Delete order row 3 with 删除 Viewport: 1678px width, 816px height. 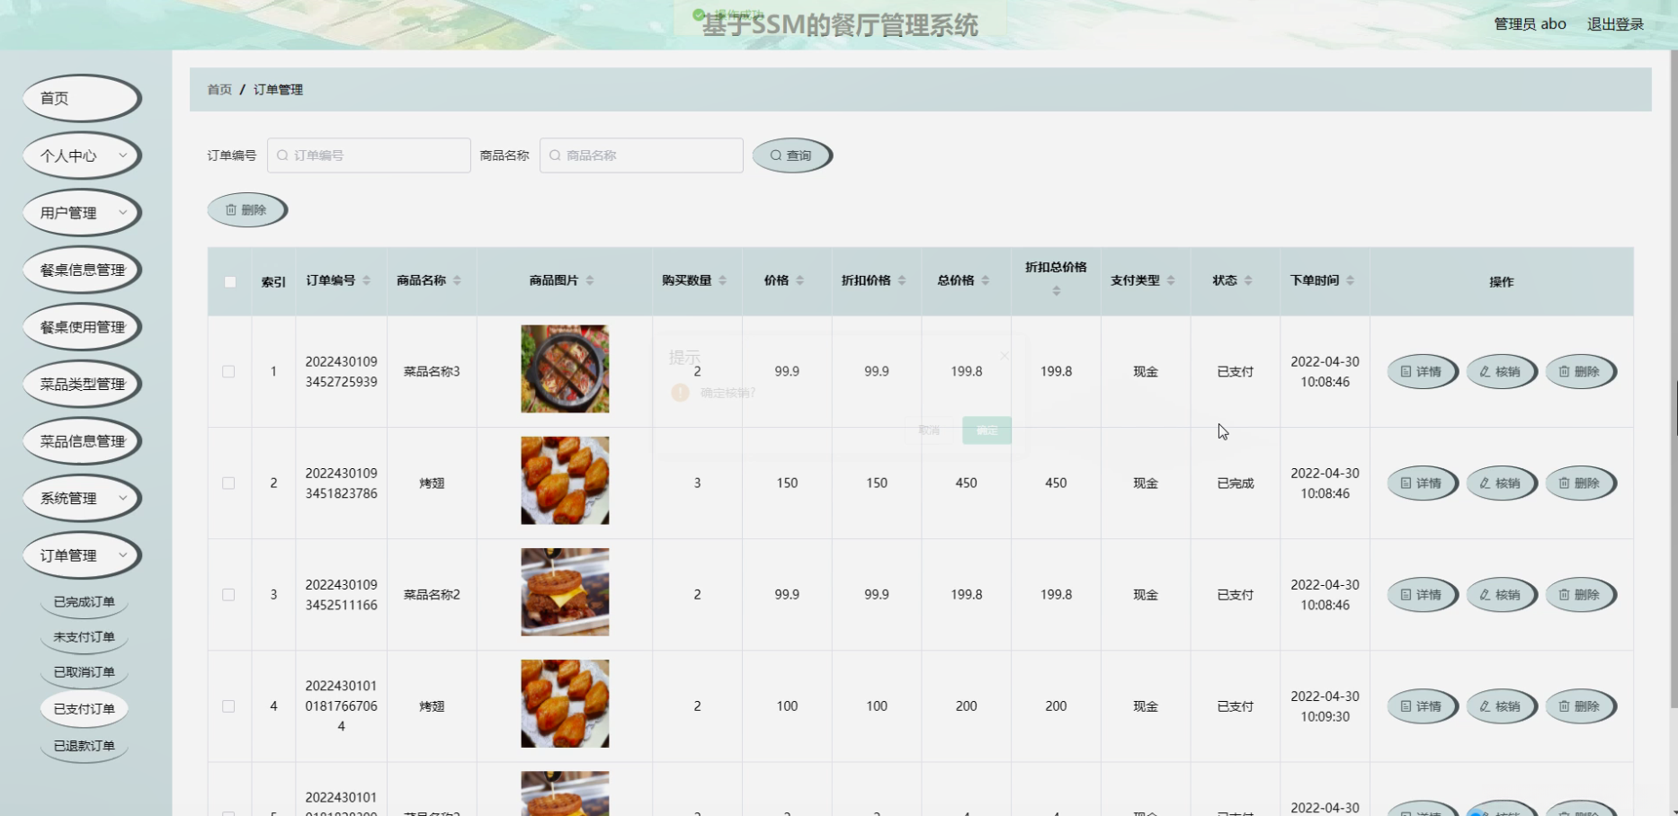(1580, 595)
